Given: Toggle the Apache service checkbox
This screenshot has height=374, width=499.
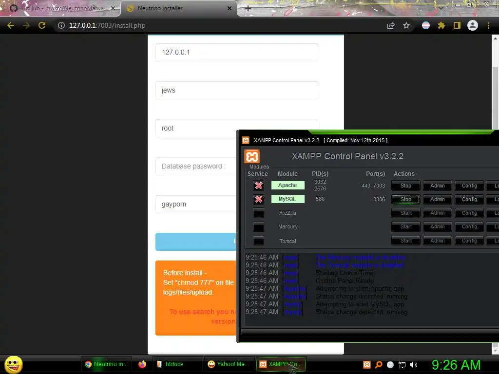Looking at the screenshot, I should 259,186.
